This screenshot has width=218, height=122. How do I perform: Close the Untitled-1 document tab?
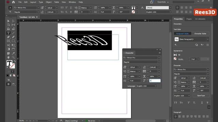coord(37,17)
